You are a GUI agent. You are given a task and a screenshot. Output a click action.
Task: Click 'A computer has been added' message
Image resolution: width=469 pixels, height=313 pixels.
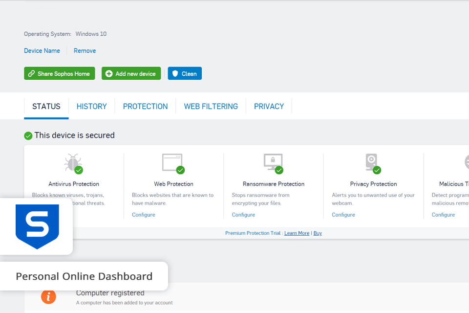pos(124,303)
